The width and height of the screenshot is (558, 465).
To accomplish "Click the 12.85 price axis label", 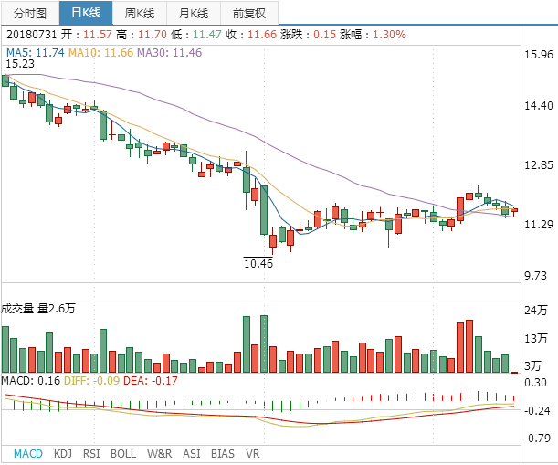I will coord(539,164).
